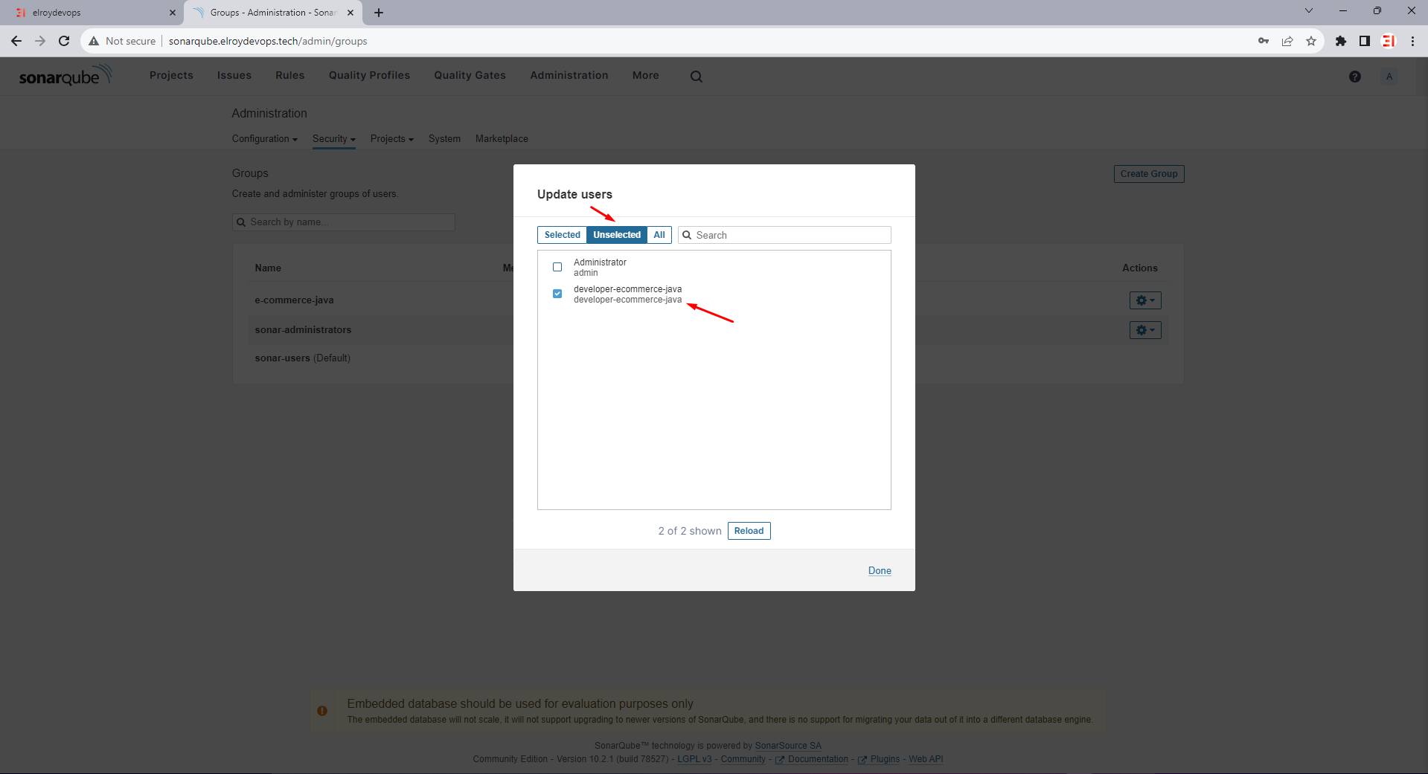Click the browser forward arrow
The width and height of the screenshot is (1428, 774).
(x=40, y=41)
